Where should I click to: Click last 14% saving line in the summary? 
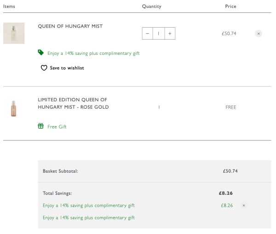click(x=89, y=217)
